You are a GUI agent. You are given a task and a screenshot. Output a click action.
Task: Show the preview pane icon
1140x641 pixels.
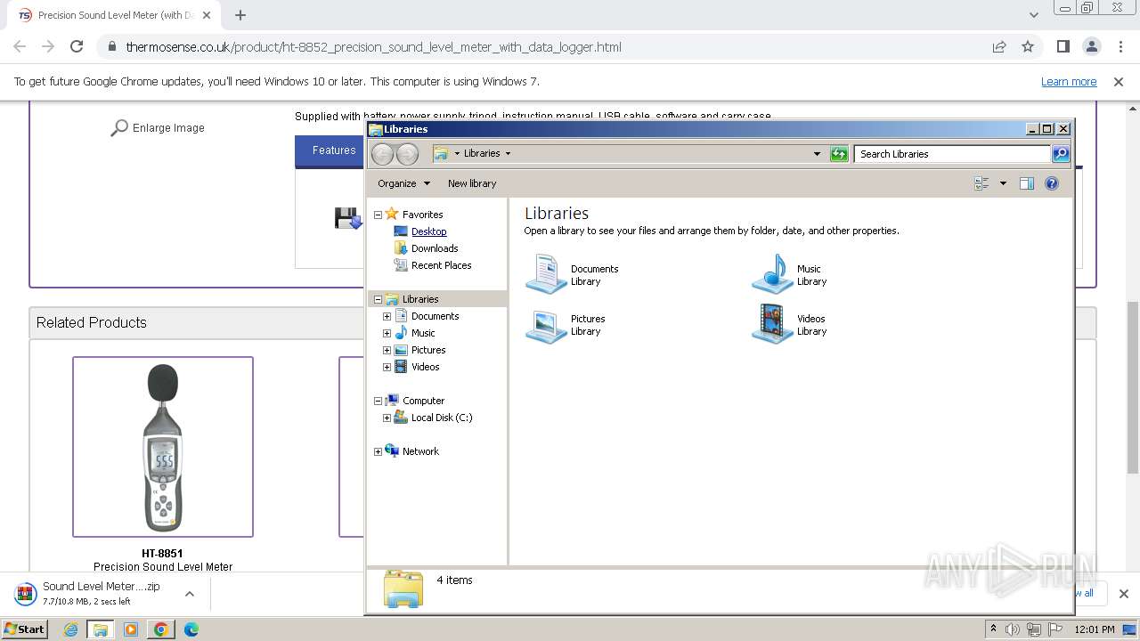tap(1026, 183)
